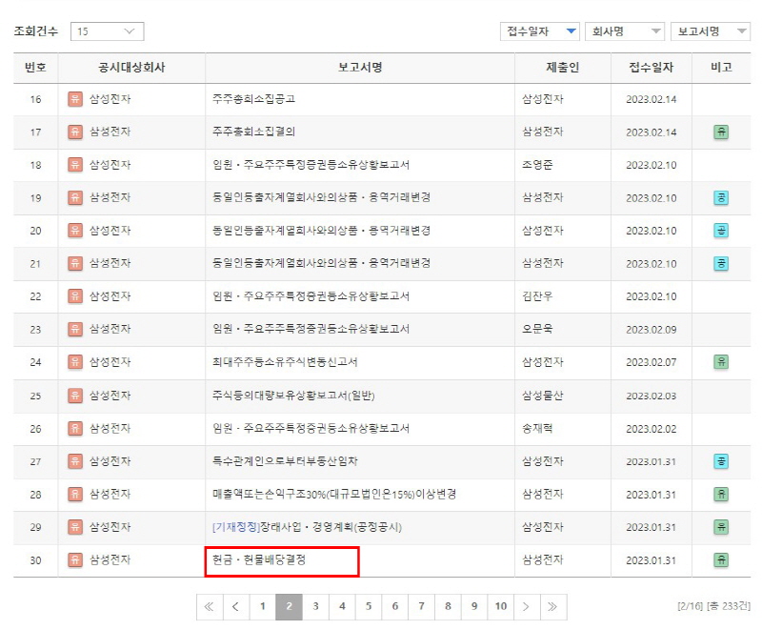Viewport: 762px width, 630px height.
Task: Click submitter 삼성물산 in row 25
Action: click(x=543, y=396)
